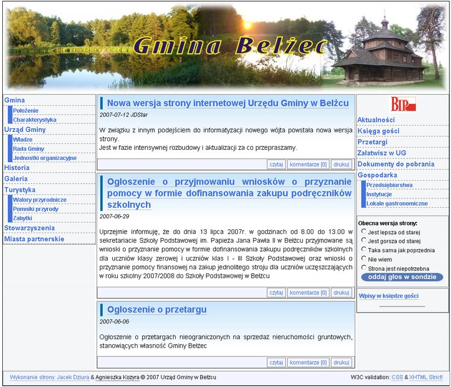Open Jednostki organizacyjne link
Screen dimensions: 451x387
click(45, 158)
